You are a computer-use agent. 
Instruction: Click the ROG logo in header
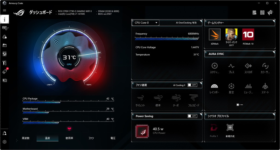click(19, 12)
